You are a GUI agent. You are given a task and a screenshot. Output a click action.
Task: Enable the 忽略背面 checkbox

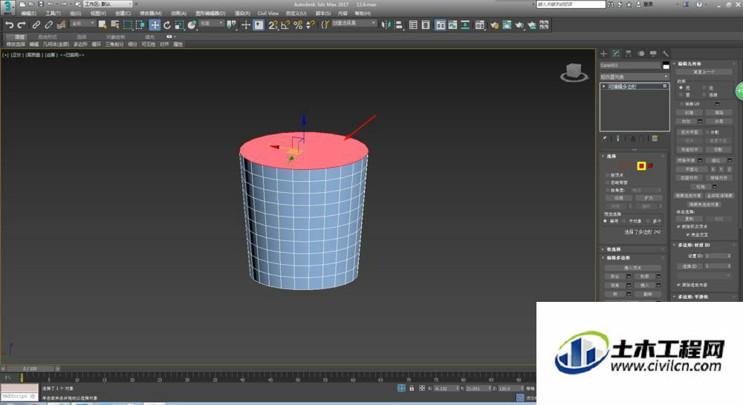(x=607, y=182)
